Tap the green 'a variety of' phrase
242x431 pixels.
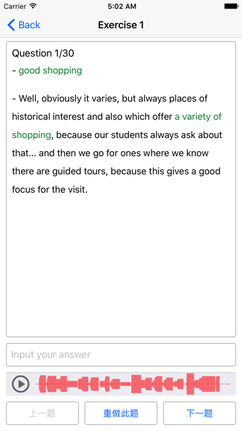[198, 116]
